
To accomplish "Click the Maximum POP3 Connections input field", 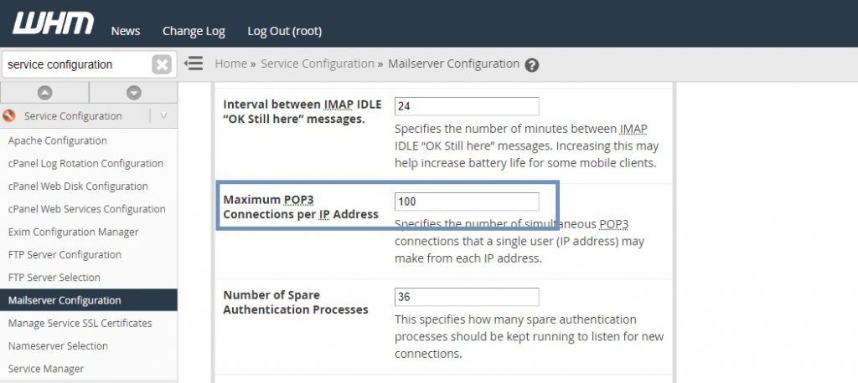I will point(466,202).
